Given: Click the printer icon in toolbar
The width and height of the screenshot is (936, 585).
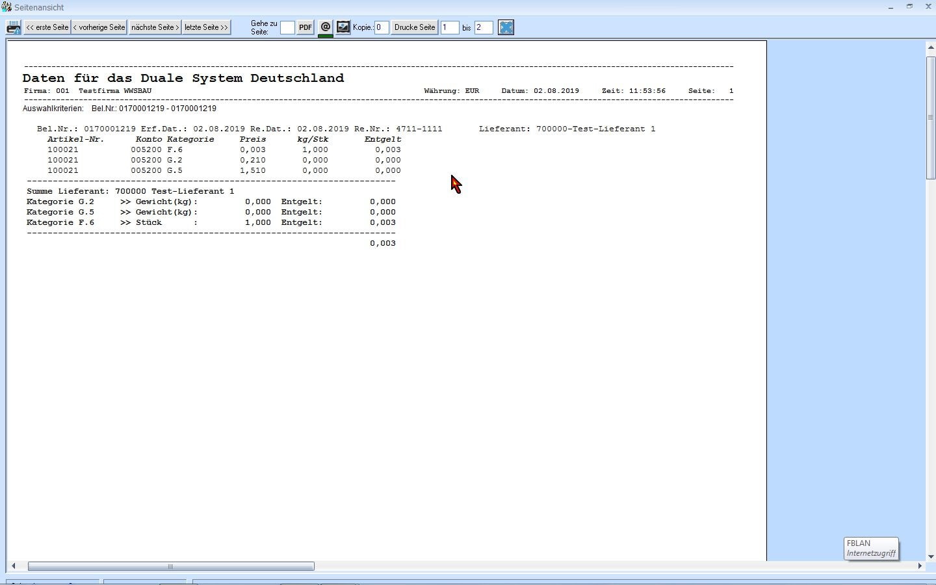Looking at the screenshot, I should click(13, 27).
